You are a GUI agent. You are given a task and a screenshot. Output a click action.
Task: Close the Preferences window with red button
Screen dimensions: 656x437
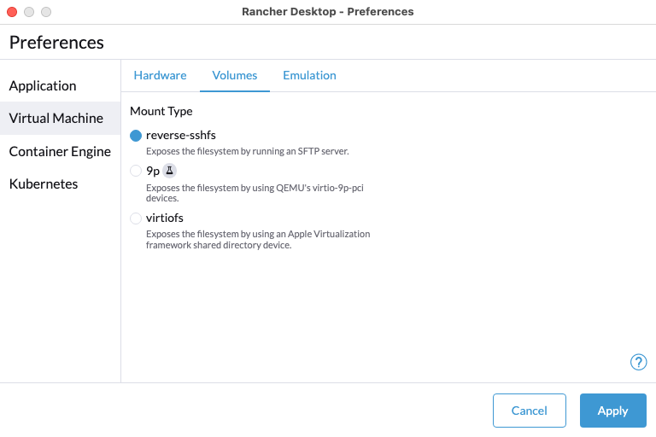click(x=11, y=12)
